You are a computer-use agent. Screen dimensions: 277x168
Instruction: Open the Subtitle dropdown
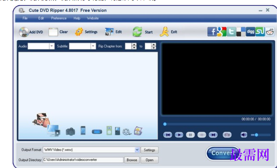click(93, 46)
